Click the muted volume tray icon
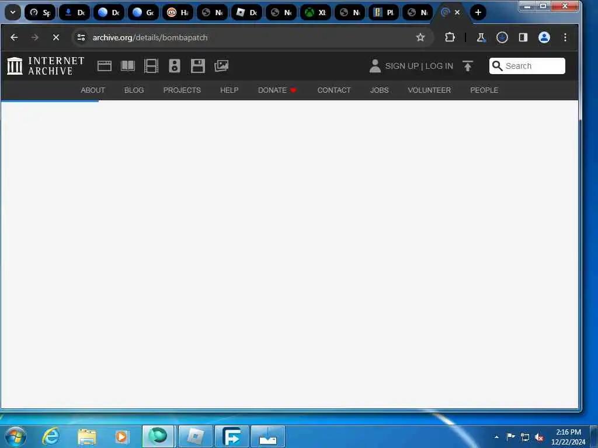The width and height of the screenshot is (598, 448). (x=539, y=437)
